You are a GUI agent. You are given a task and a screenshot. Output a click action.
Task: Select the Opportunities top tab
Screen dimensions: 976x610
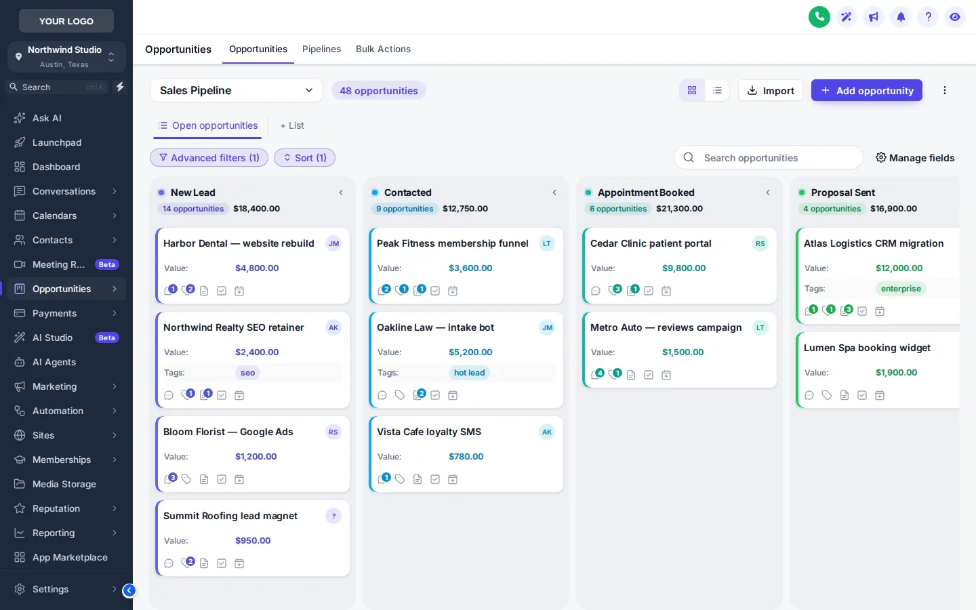click(258, 49)
